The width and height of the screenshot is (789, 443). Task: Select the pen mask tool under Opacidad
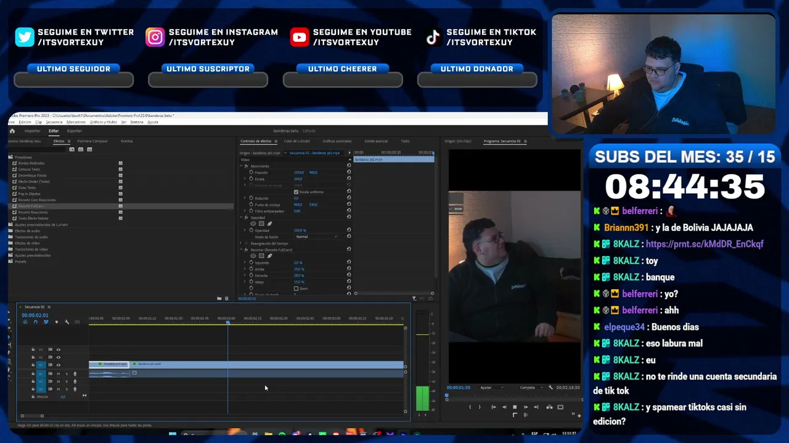pyautogui.click(x=269, y=224)
